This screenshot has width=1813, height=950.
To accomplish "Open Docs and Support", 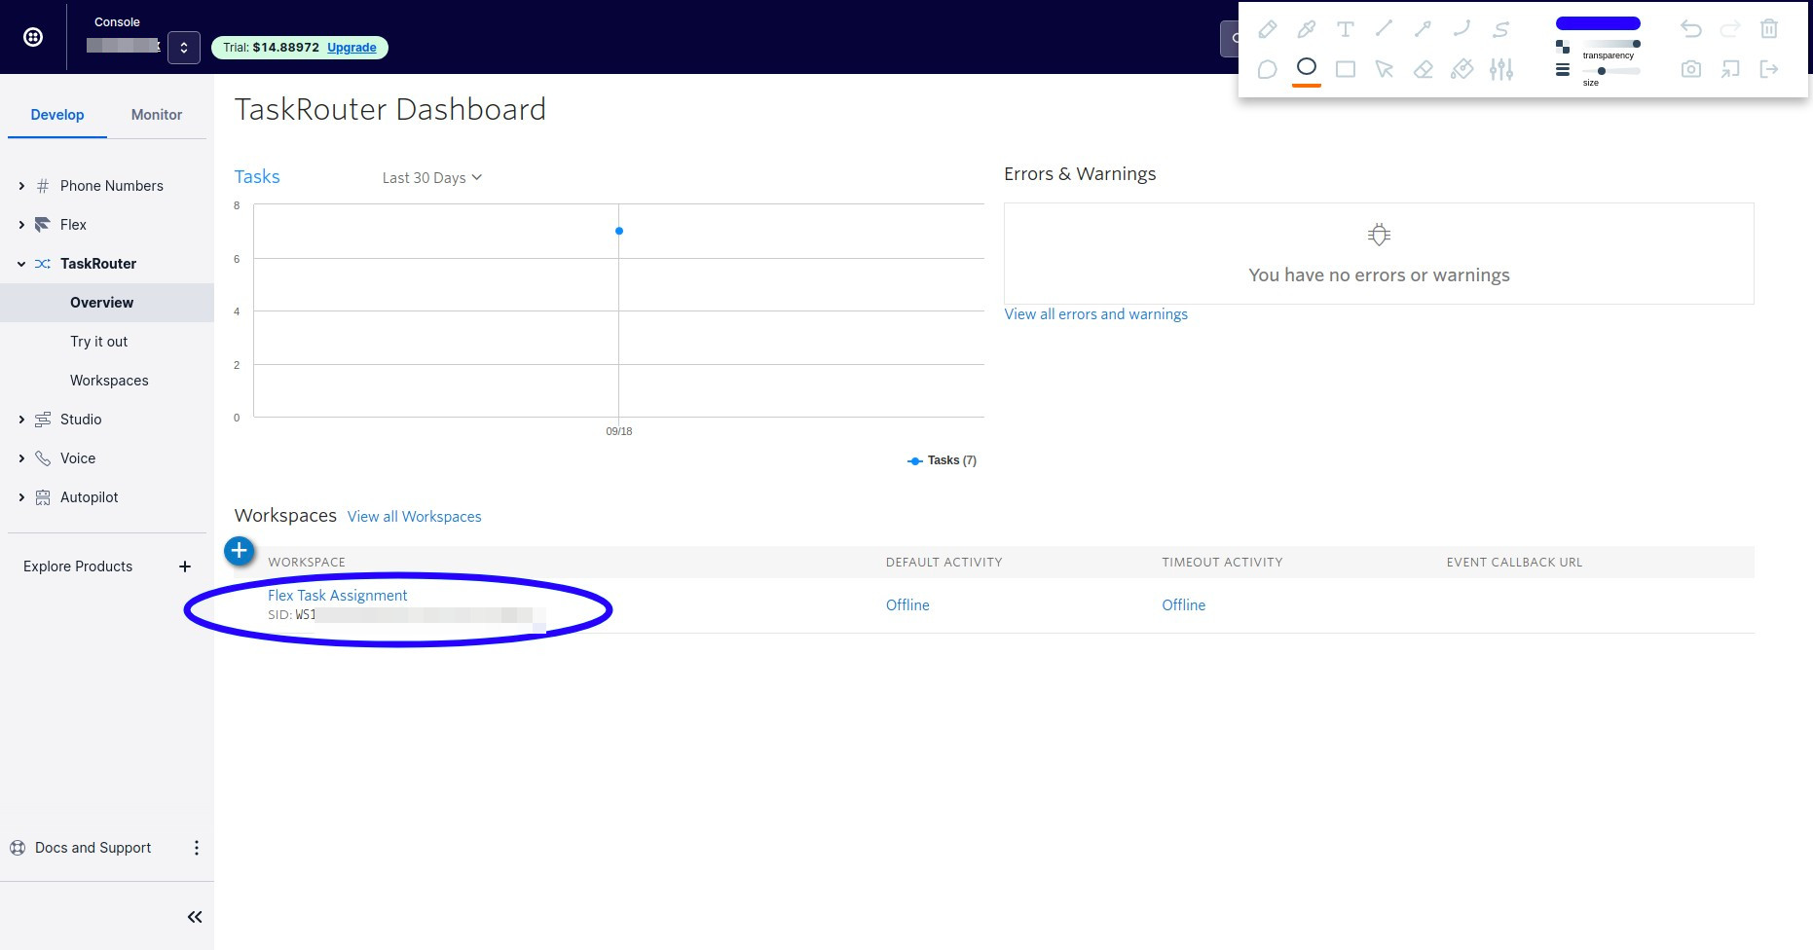I will click(x=92, y=848).
